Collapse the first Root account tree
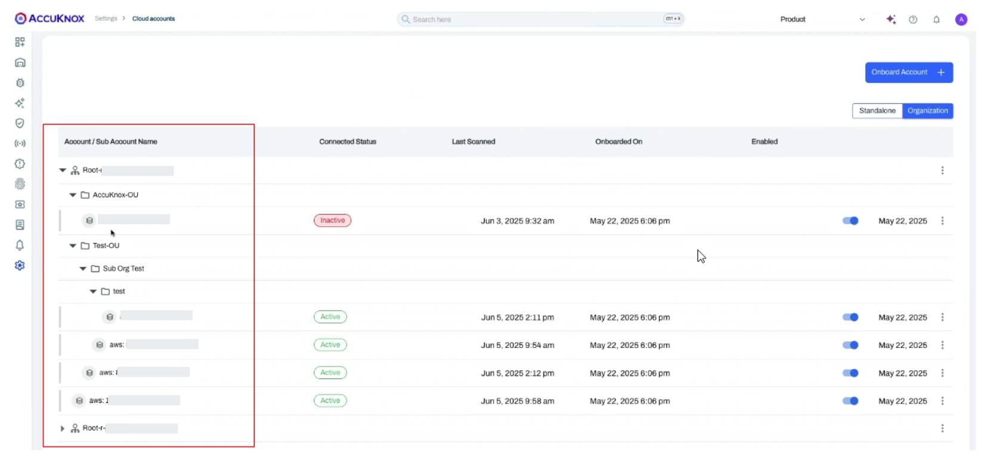988x462 pixels. [x=63, y=170]
